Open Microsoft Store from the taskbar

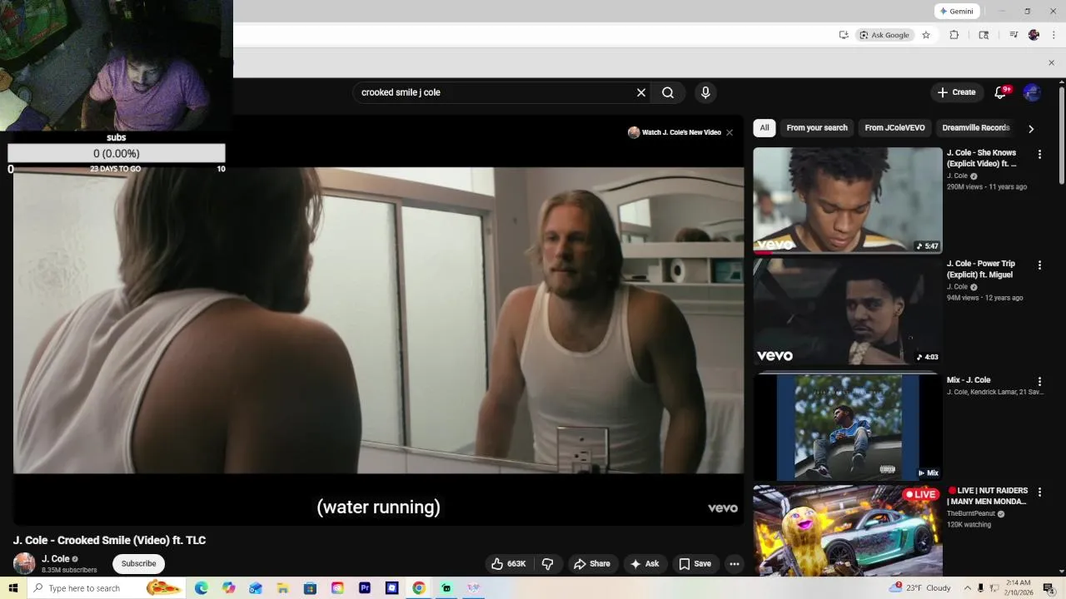[310, 588]
